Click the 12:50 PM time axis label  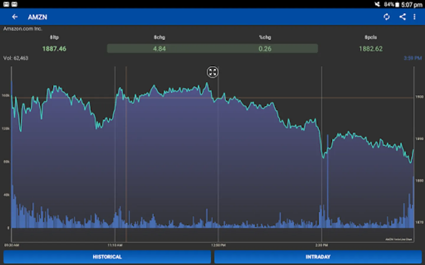[218, 245]
